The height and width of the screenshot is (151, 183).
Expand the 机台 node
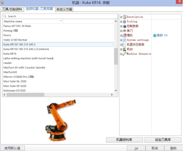tap(121, 49)
